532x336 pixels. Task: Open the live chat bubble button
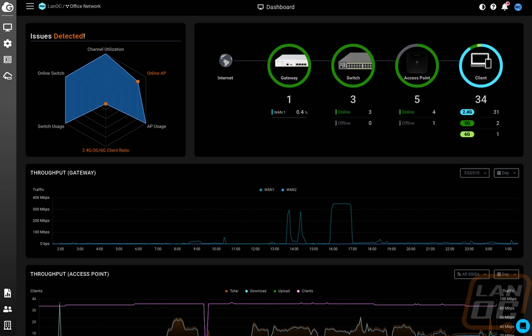coord(522,325)
